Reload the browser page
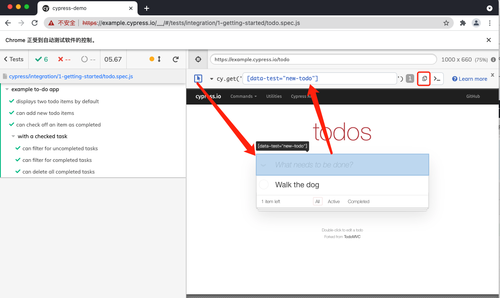 click(x=35, y=23)
